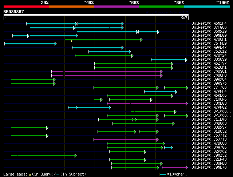The height and width of the screenshot is (177, 233).
Task: Click the UniRef100_C0QSQ1 hit label
Action: pyautogui.click(x=209, y=71)
